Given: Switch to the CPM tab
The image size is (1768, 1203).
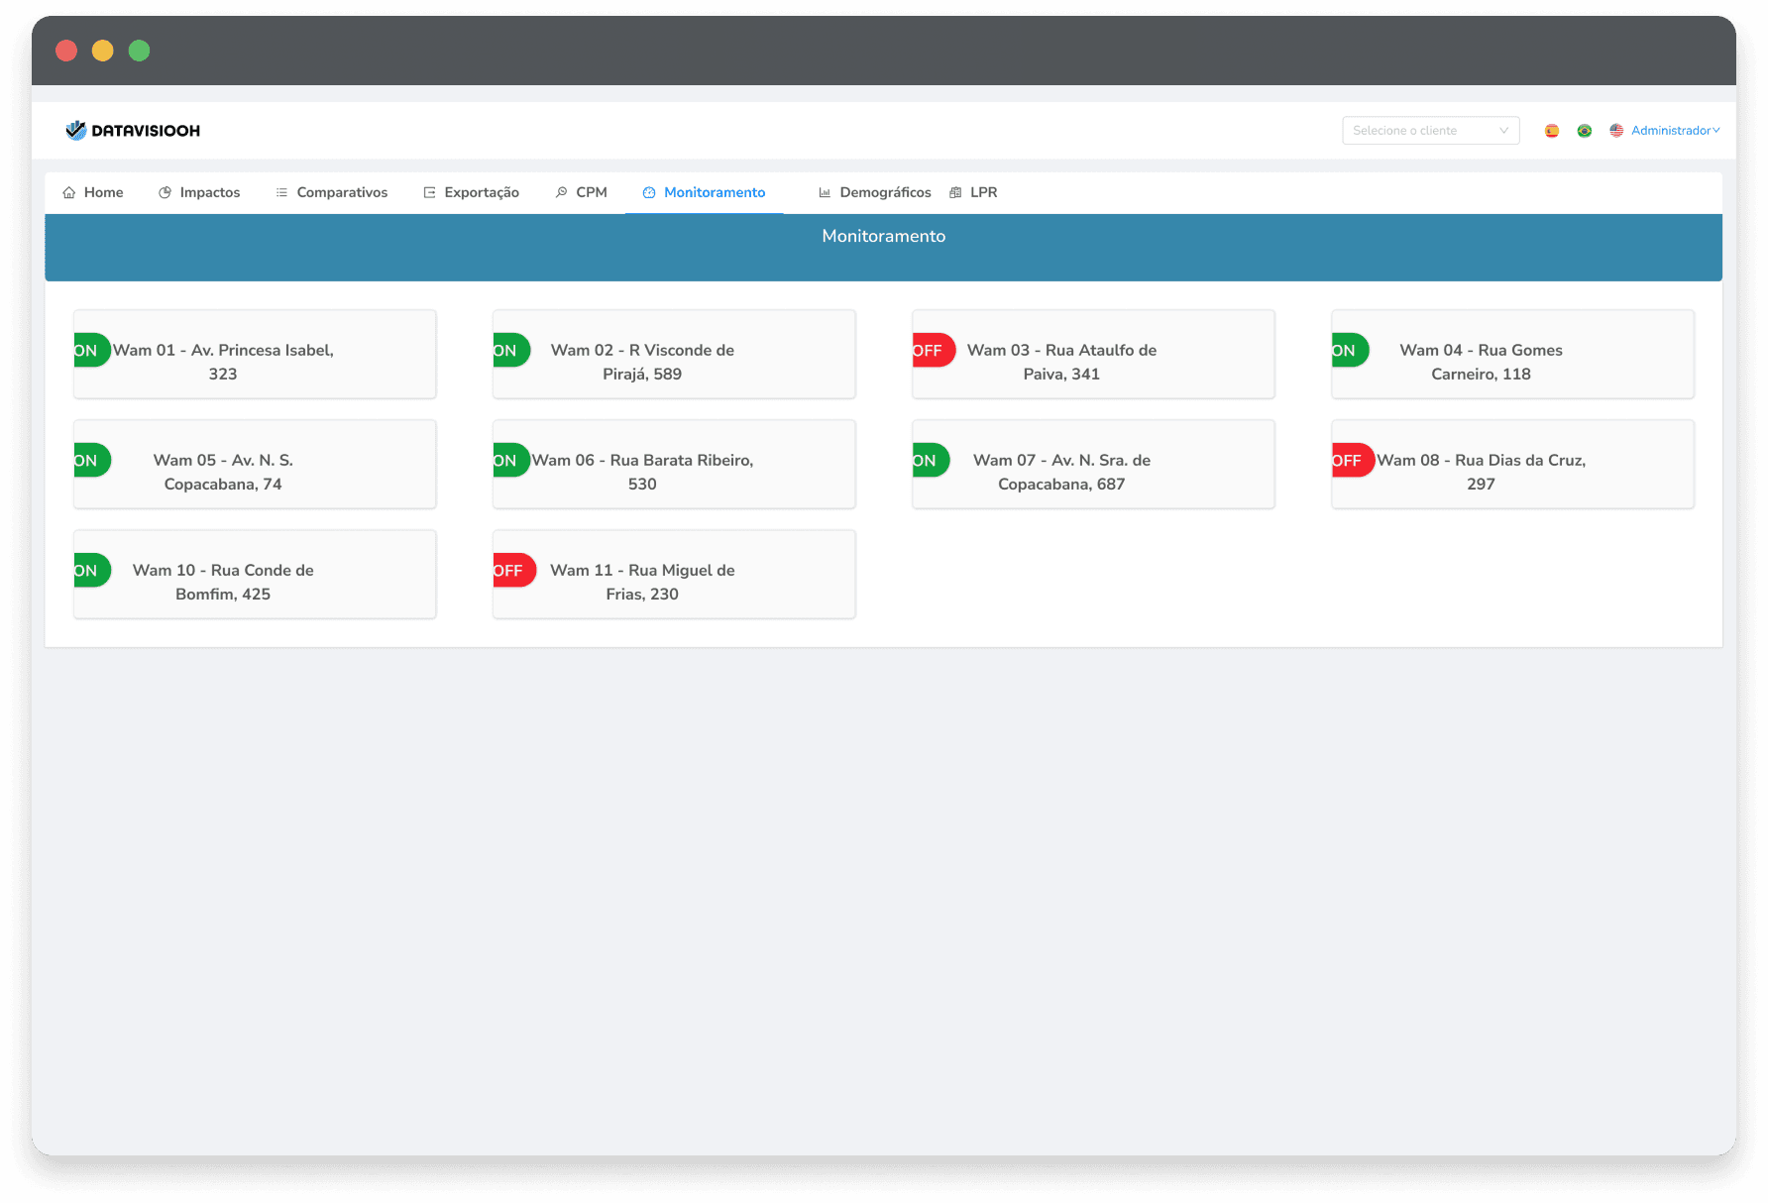Looking at the screenshot, I should point(582,193).
